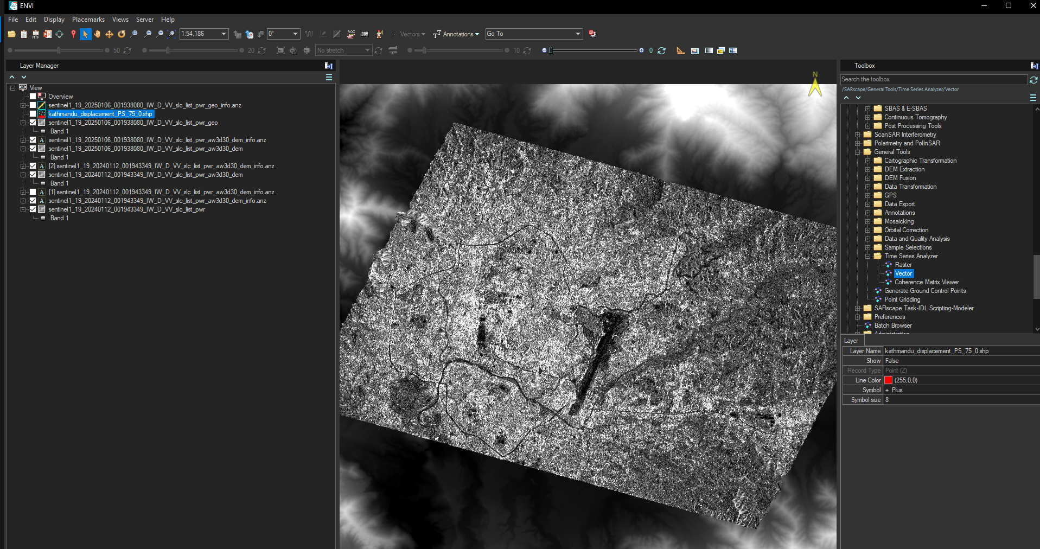This screenshot has width=1040, height=549.
Task: Expand the Go To combo box
Action: (577, 34)
